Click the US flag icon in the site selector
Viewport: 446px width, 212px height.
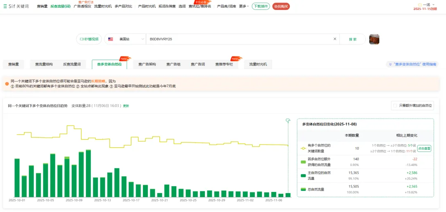point(111,39)
